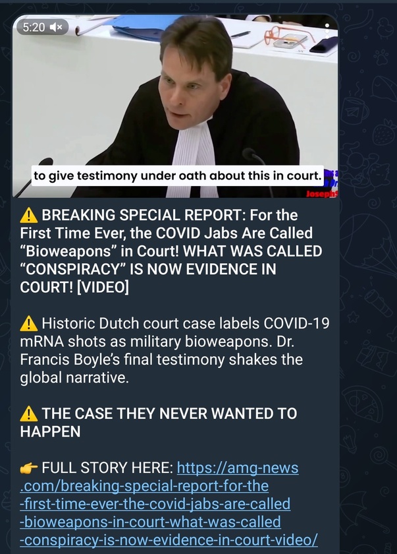Click the BREAKING SPECIAL REPORT headline text
The width and height of the screenshot is (397, 554).
pos(171,251)
